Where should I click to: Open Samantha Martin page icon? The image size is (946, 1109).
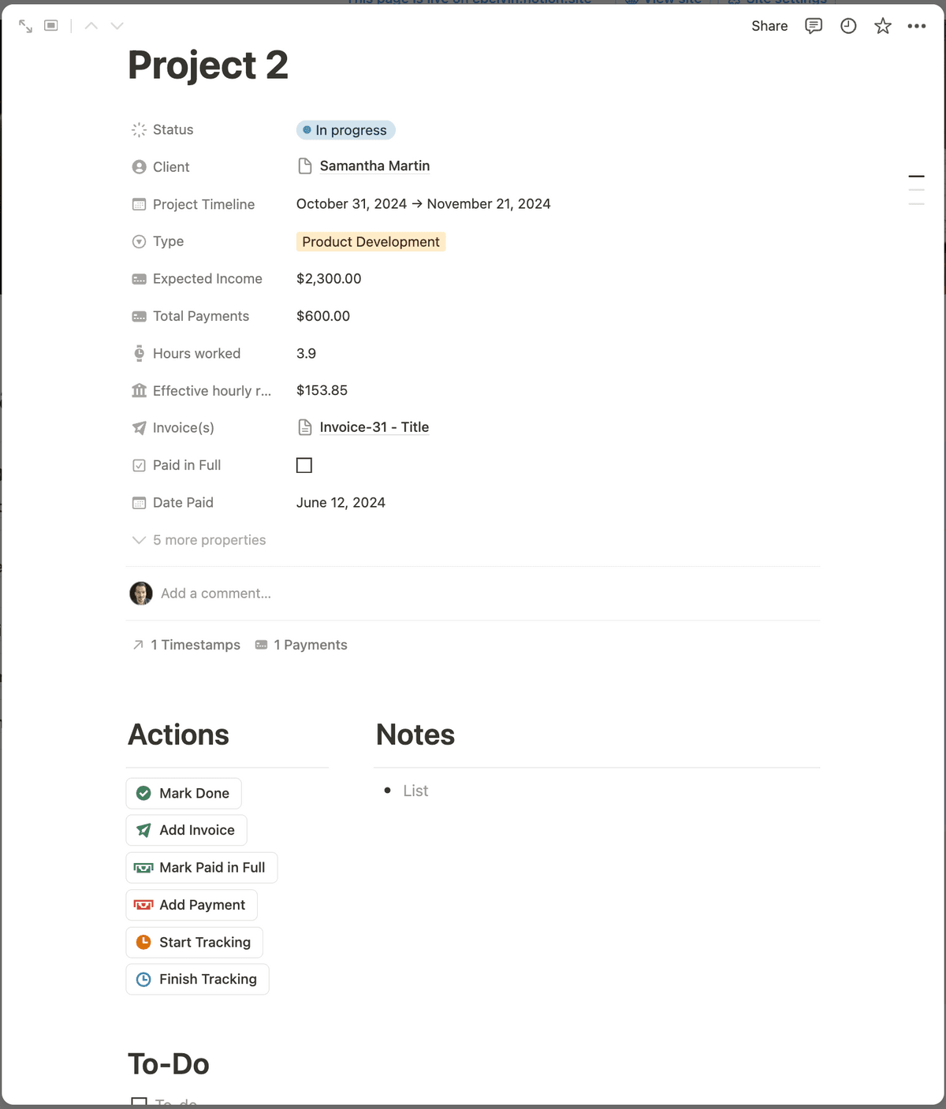pyautogui.click(x=305, y=166)
